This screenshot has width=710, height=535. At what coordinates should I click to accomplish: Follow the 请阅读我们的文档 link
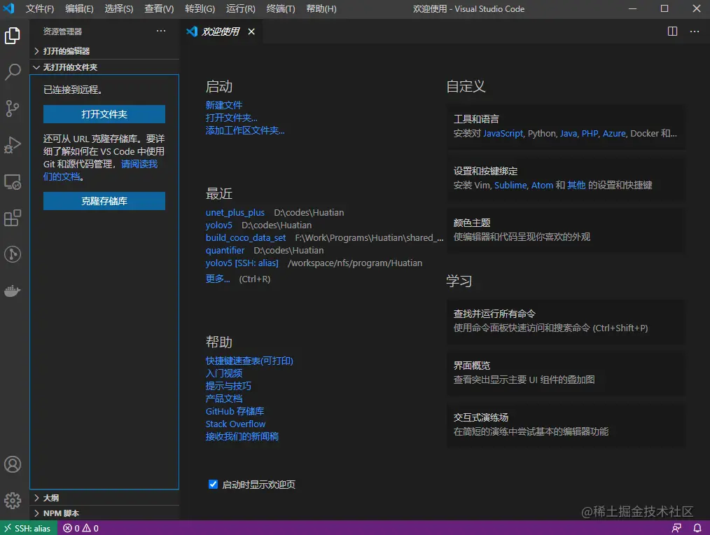click(139, 164)
